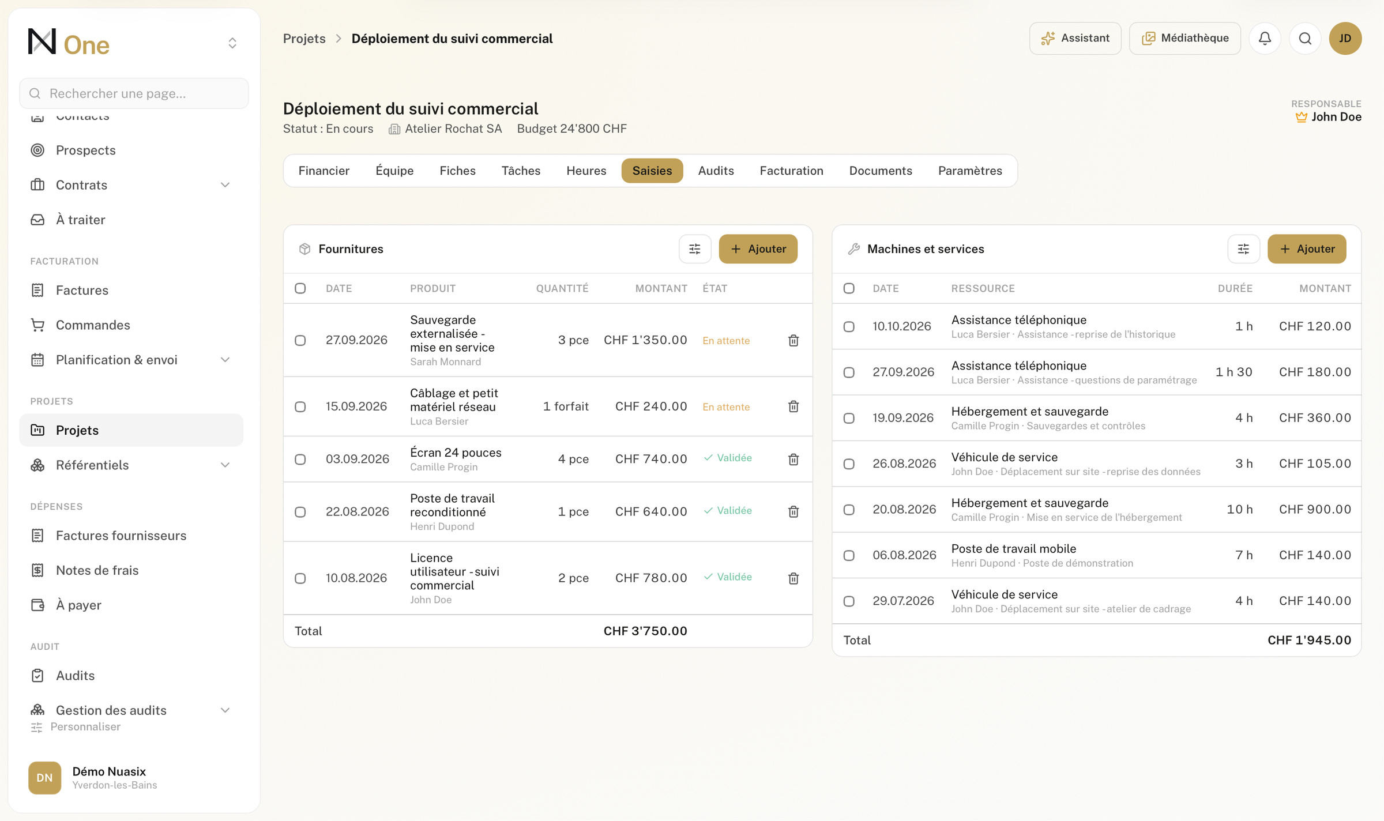The image size is (1384, 821).
Task: Select all rows in Fournitures table
Action: [x=300, y=288]
